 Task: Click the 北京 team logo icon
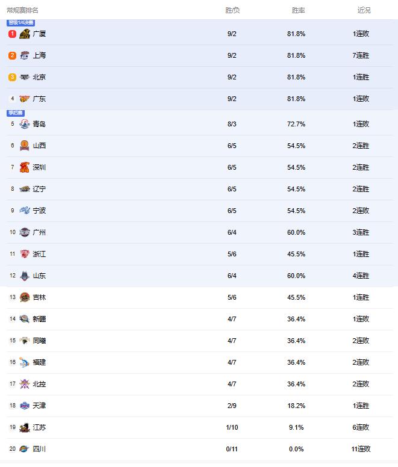[x=25, y=78]
